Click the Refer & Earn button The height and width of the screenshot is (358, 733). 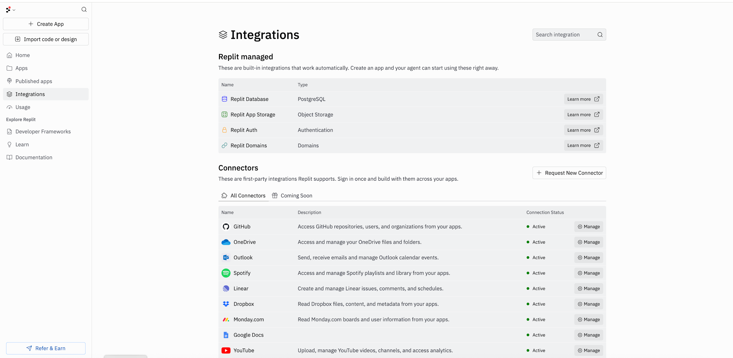46,348
